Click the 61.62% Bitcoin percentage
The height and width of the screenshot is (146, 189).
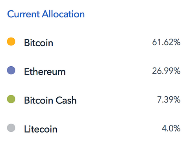coord(166,42)
